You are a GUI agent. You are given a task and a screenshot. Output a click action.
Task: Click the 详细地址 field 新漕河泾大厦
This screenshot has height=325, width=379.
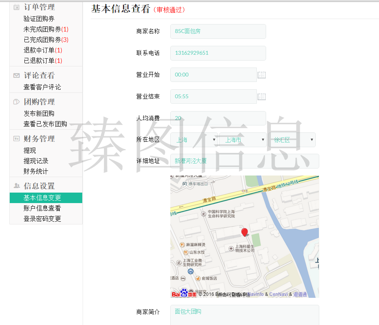[x=245, y=161]
